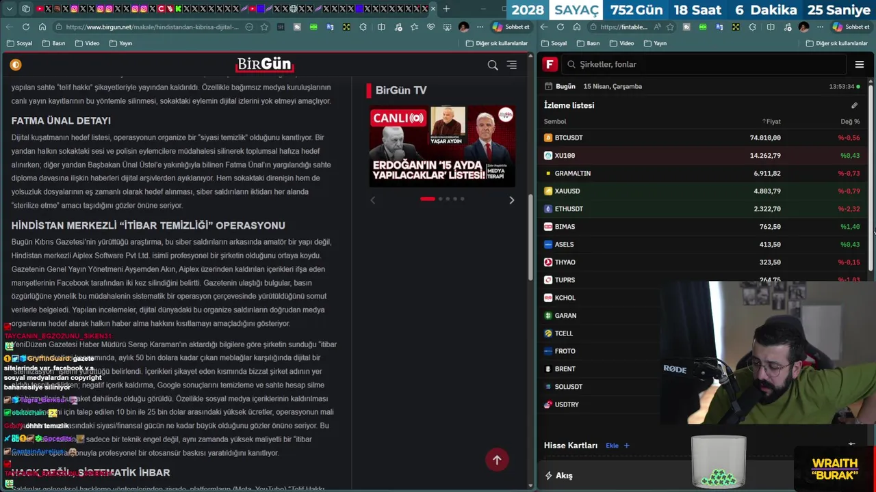Open split screen icon in birgun.net window

pyautogui.click(x=381, y=27)
